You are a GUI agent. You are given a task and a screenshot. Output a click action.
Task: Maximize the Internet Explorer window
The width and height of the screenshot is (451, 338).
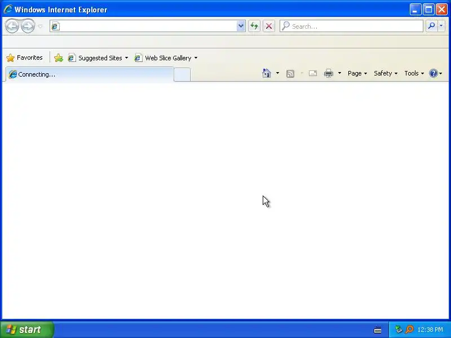(428, 10)
